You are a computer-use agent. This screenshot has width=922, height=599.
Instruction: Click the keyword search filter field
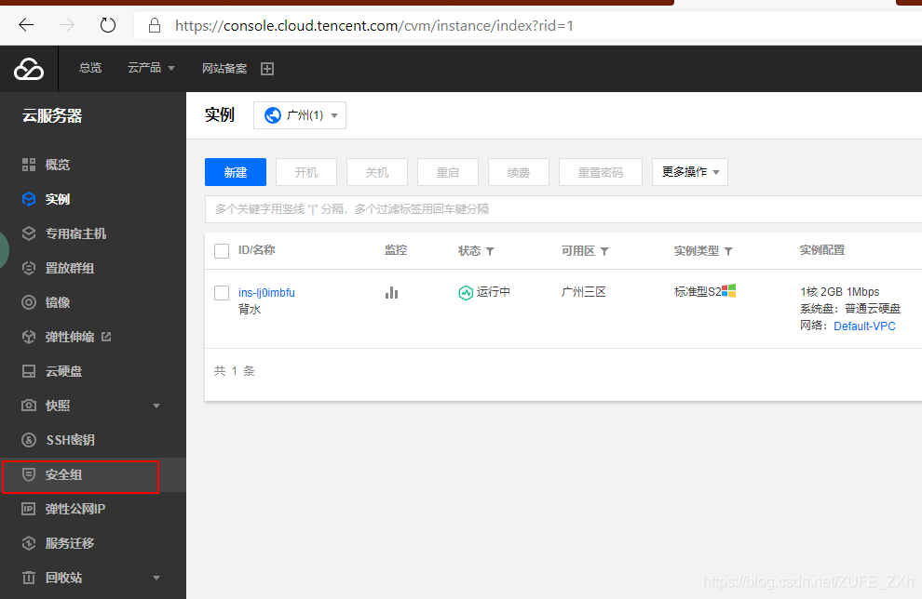[563, 209]
